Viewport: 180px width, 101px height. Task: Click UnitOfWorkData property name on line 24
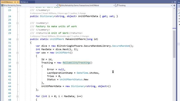point(88,16)
